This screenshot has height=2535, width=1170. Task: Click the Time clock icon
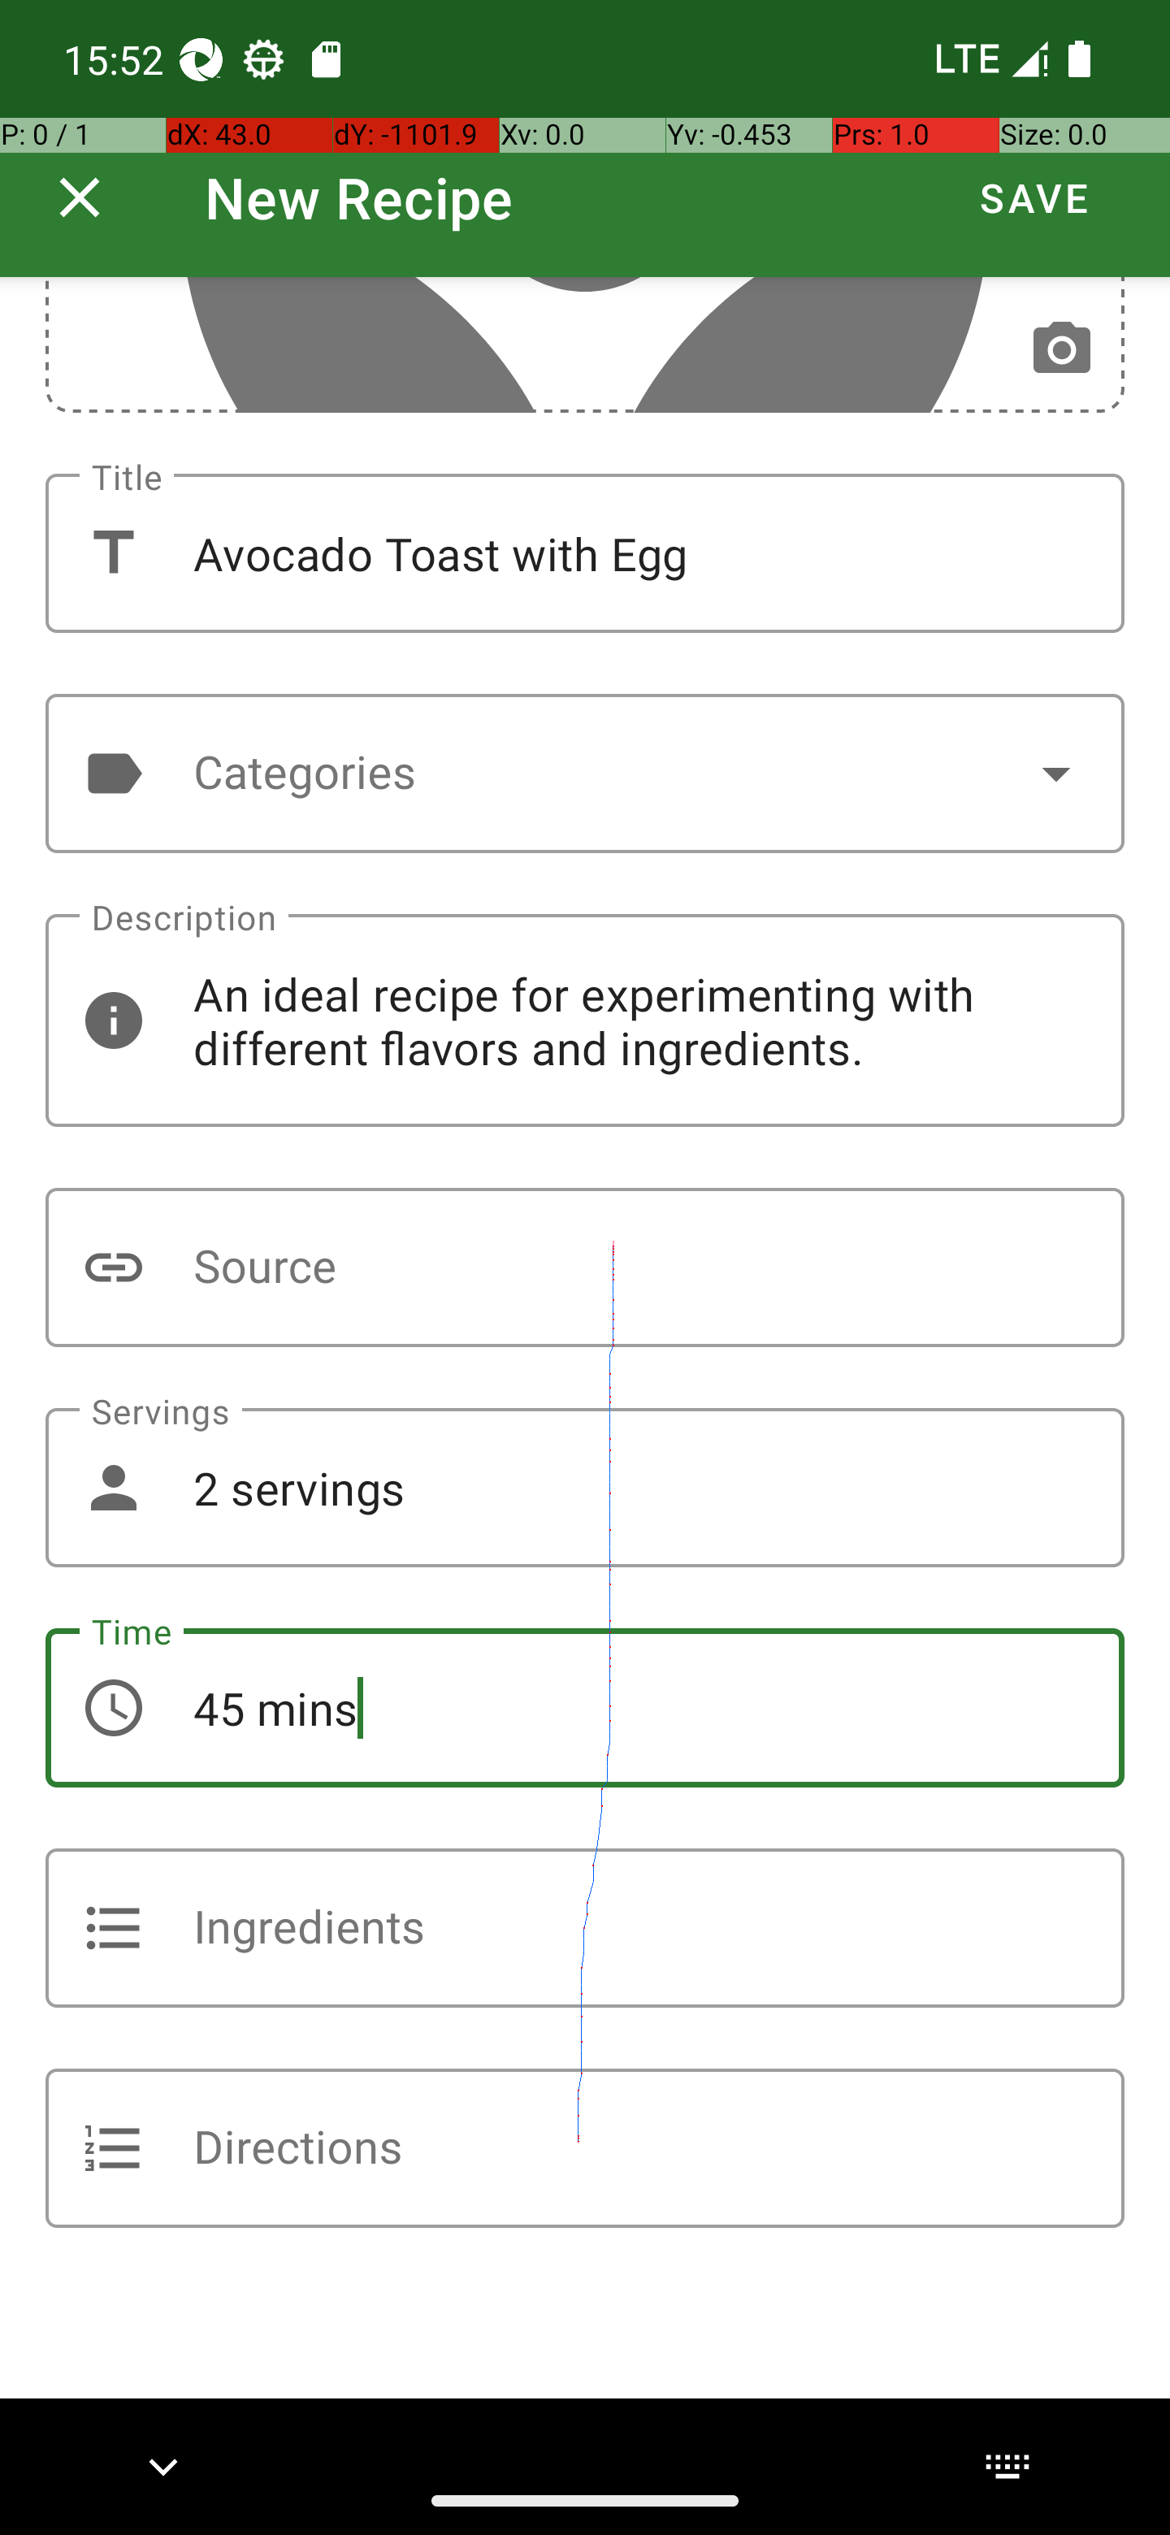coord(114,1707)
